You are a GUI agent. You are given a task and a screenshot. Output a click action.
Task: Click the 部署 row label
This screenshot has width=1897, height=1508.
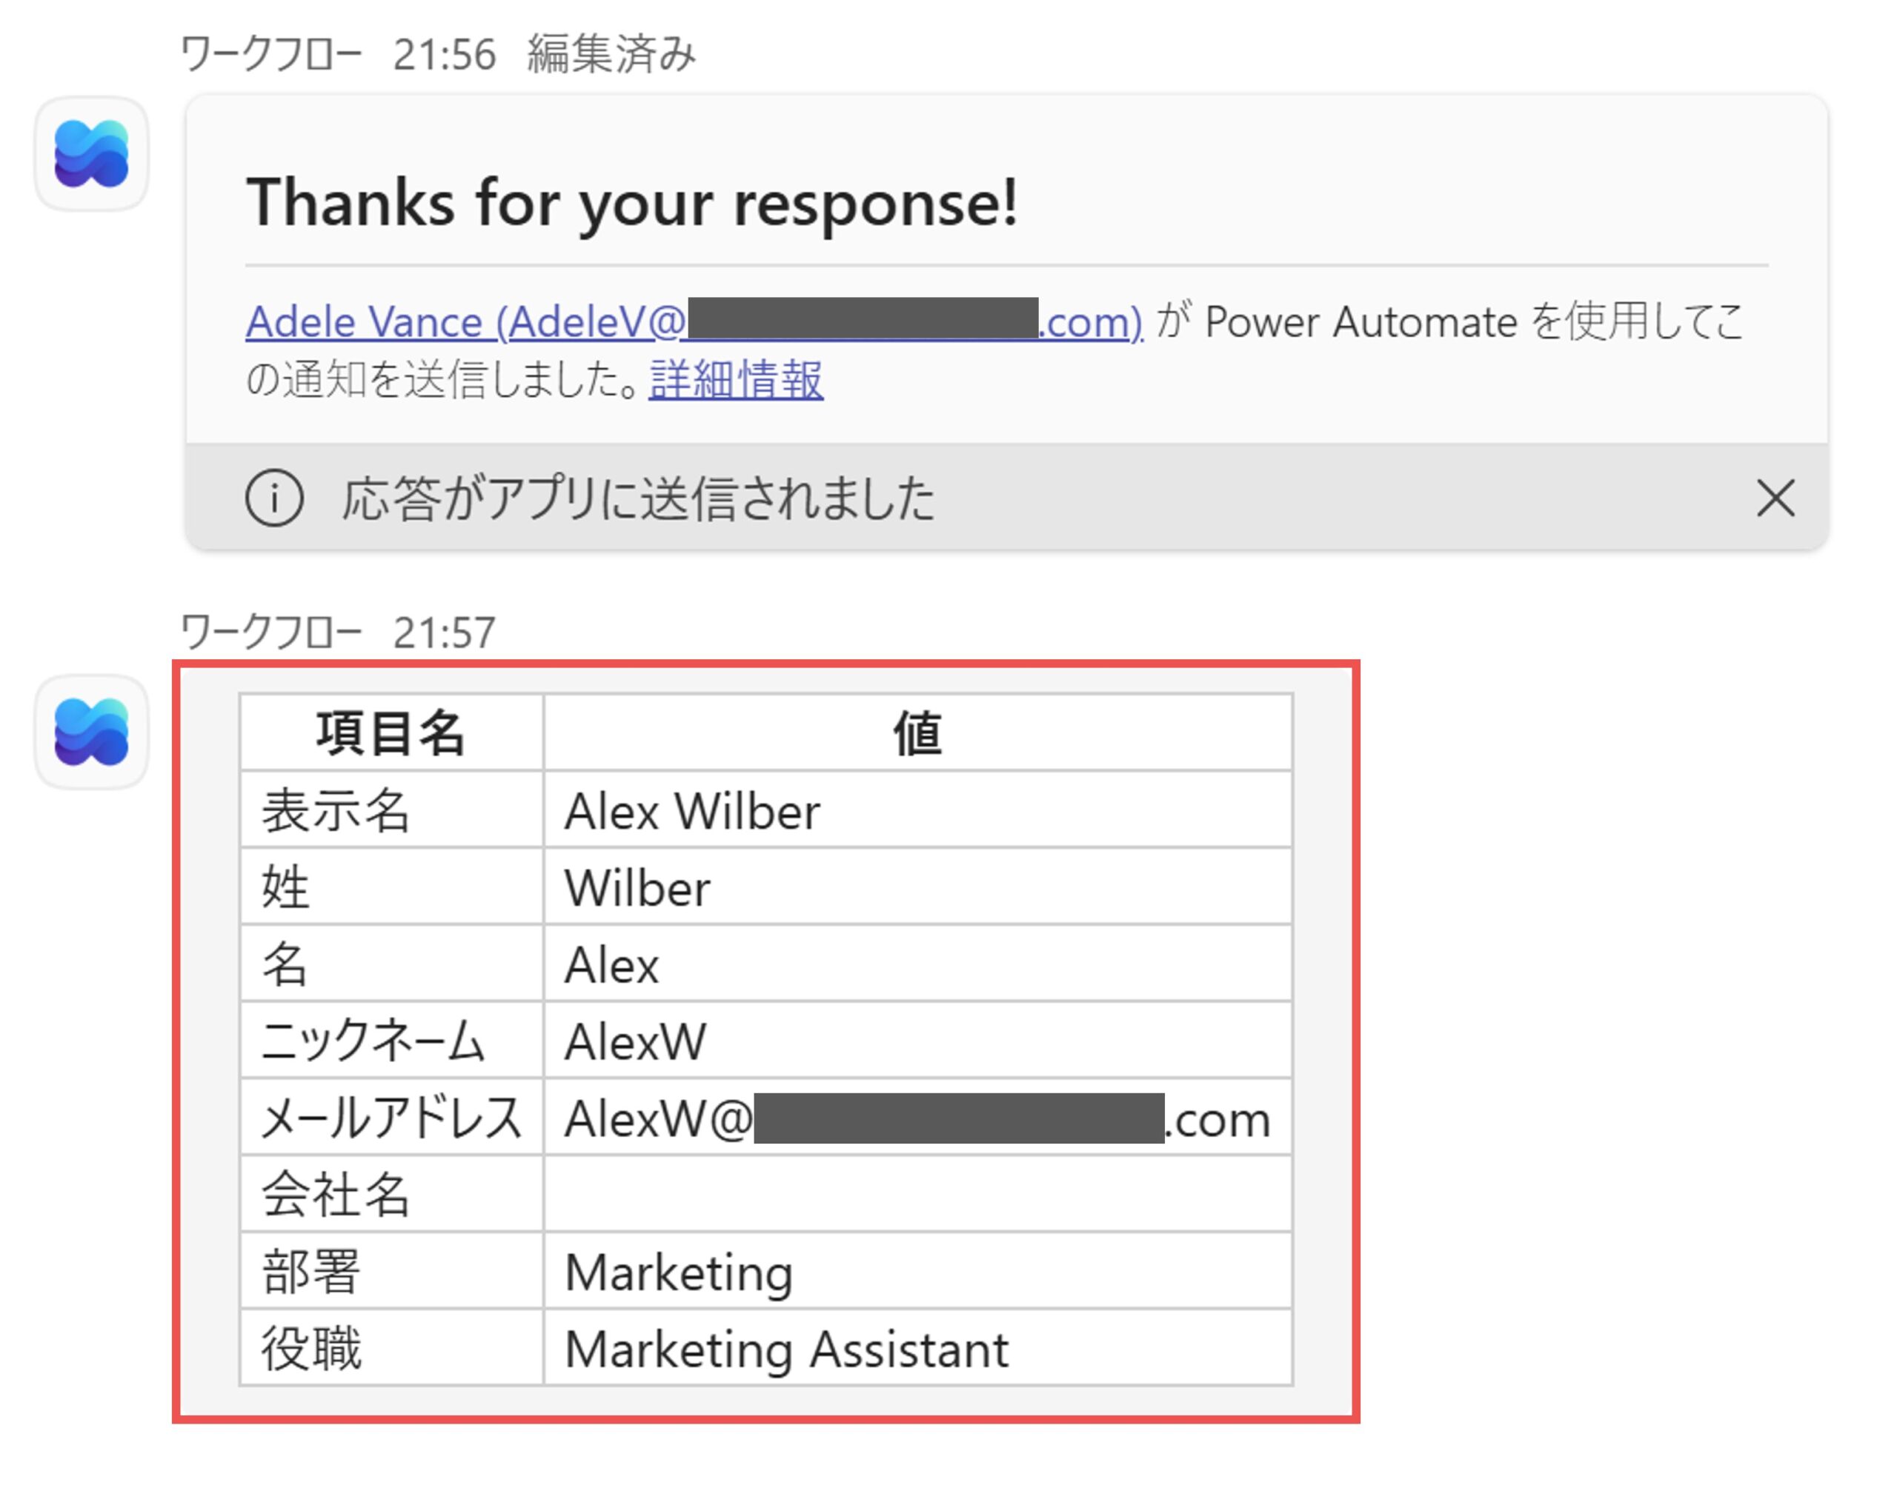pos(310,1272)
